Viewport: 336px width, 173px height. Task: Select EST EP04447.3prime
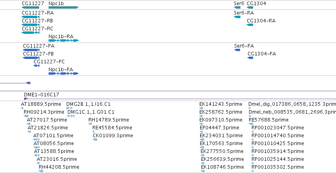[219, 128]
